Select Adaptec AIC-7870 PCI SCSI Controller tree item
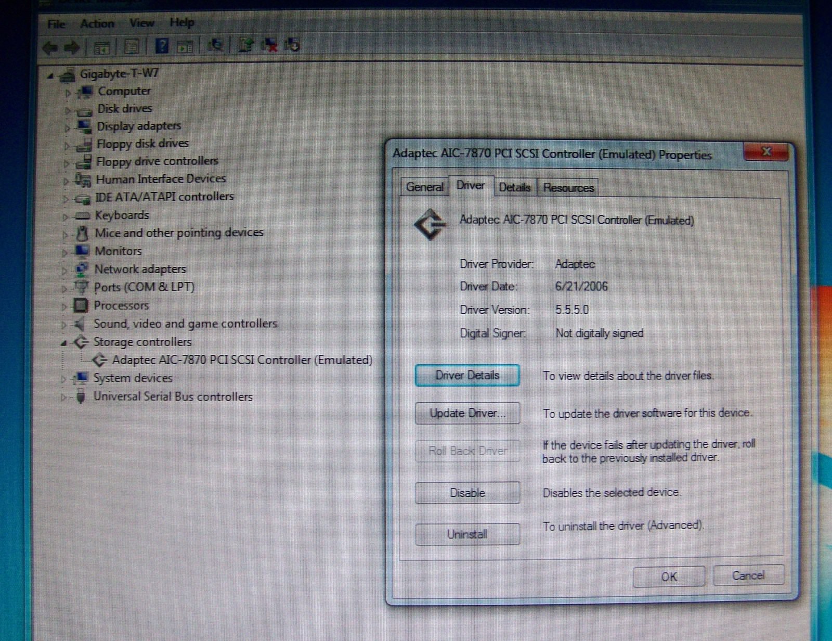 coord(242,360)
